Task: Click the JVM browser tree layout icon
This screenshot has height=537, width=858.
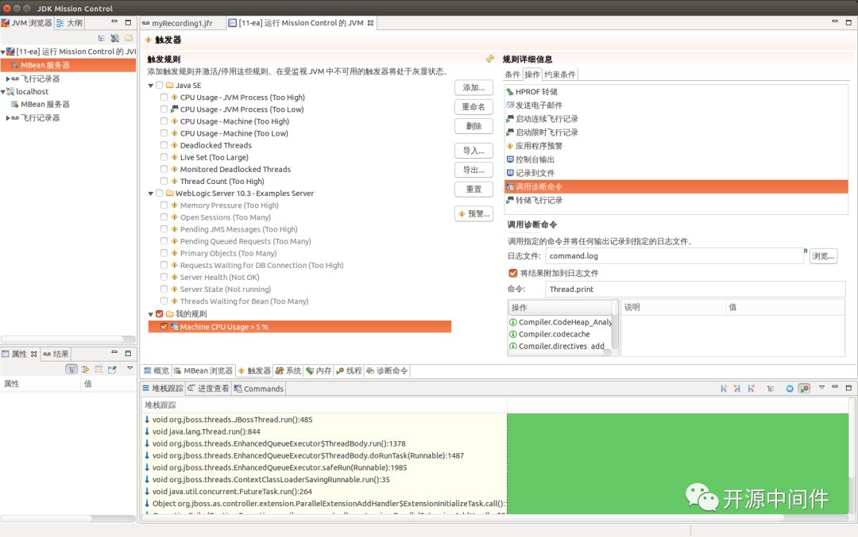Action: [101, 38]
